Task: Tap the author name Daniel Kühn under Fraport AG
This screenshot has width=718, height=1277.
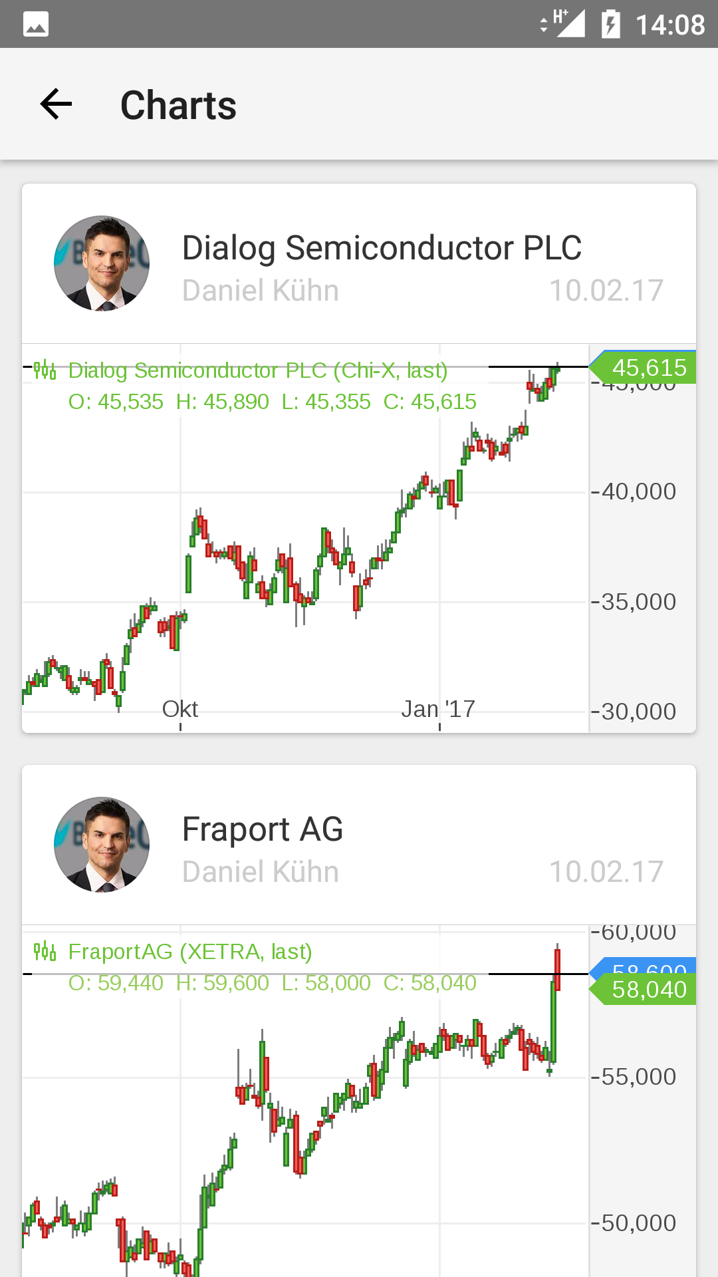Action: [261, 872]
